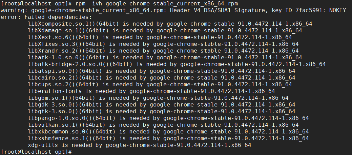Click the liberation-fonts dependency line
The image size is (352, 155).
pos(151,91)
